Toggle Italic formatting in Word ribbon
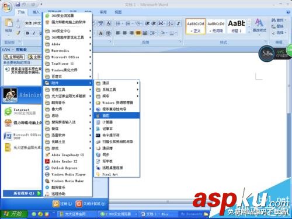 pos(34,33)
